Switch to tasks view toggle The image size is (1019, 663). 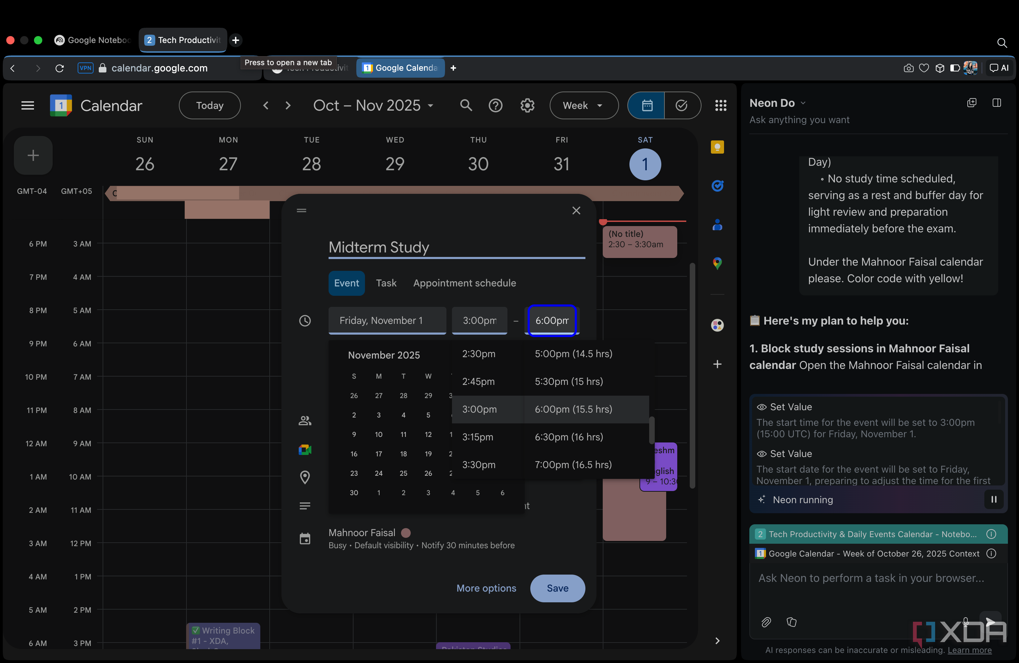[682, 105]
